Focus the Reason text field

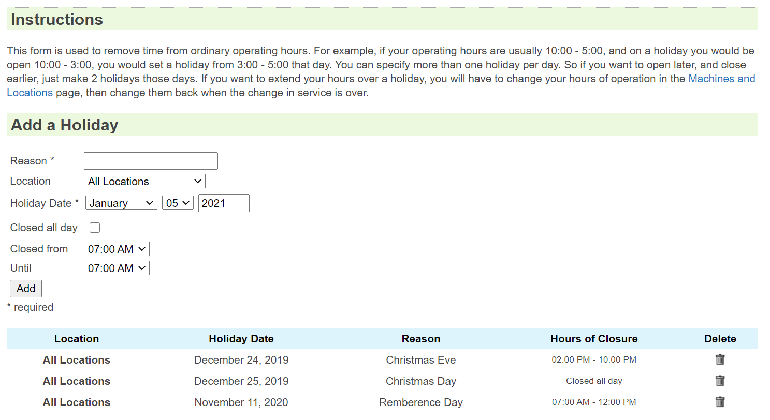click(151, 161)
